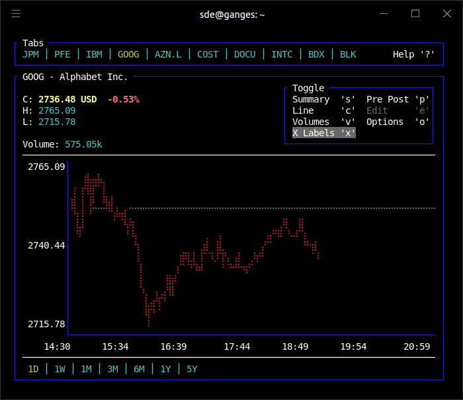Open Help '?' in the tabs bar
The width and height of the screenshot is (463, 400).
click(x=413, y=55)
